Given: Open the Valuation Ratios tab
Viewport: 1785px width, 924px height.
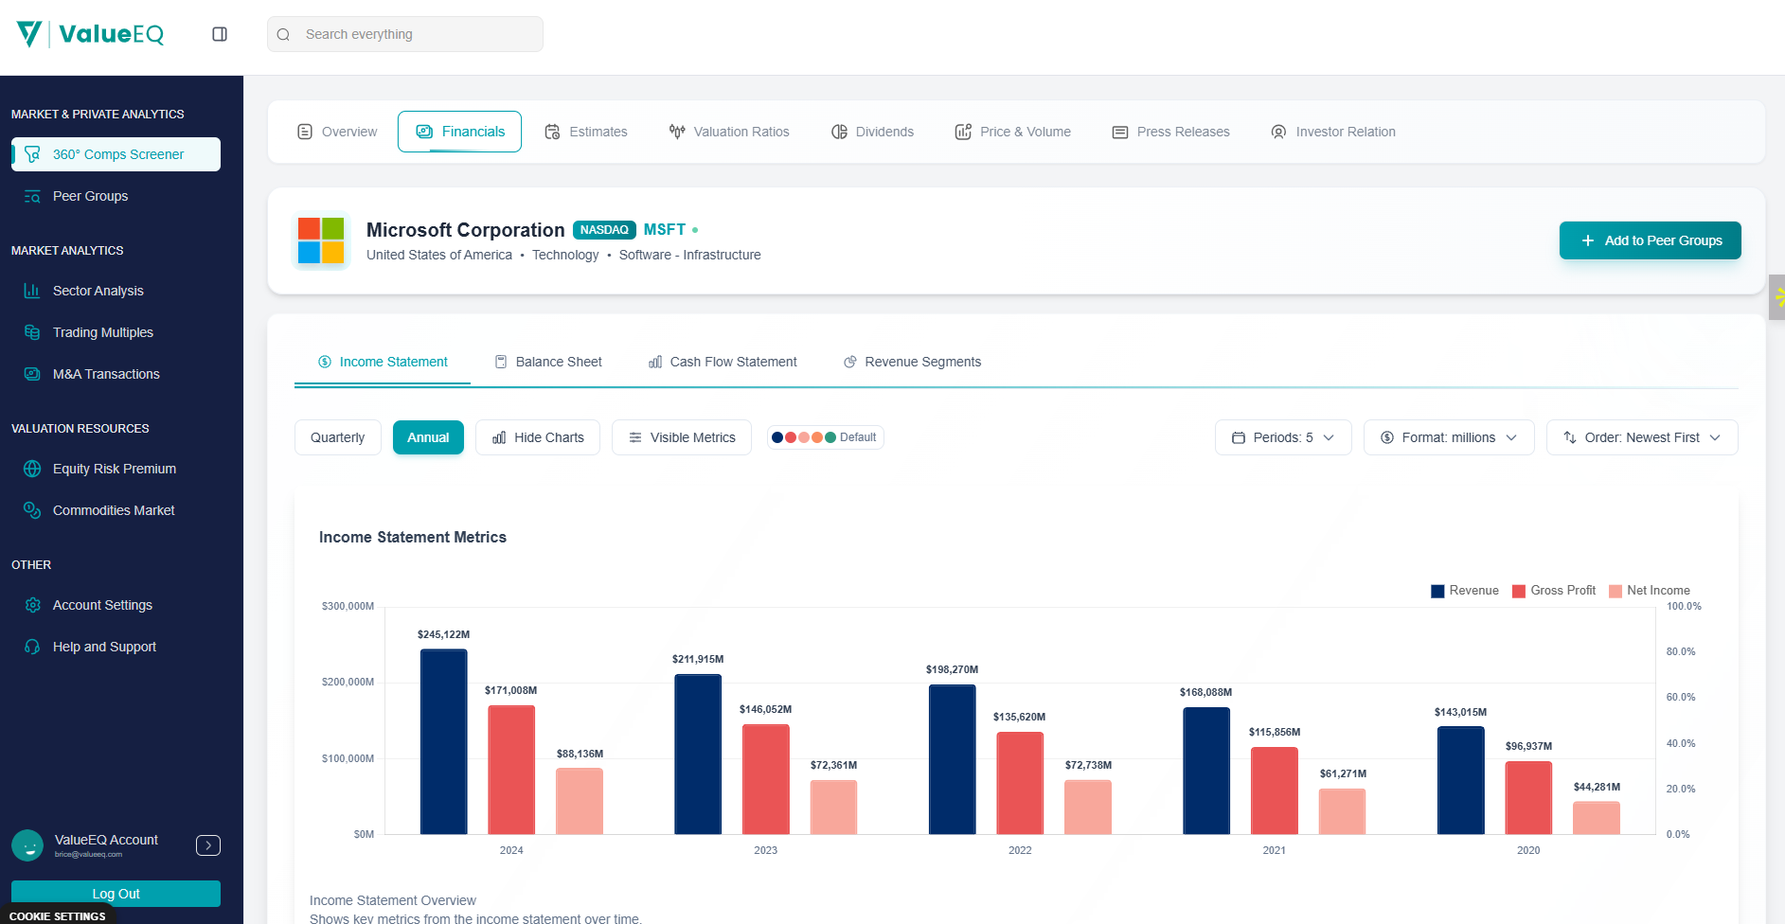Looking at the screenshot, I should pos(729,132).
